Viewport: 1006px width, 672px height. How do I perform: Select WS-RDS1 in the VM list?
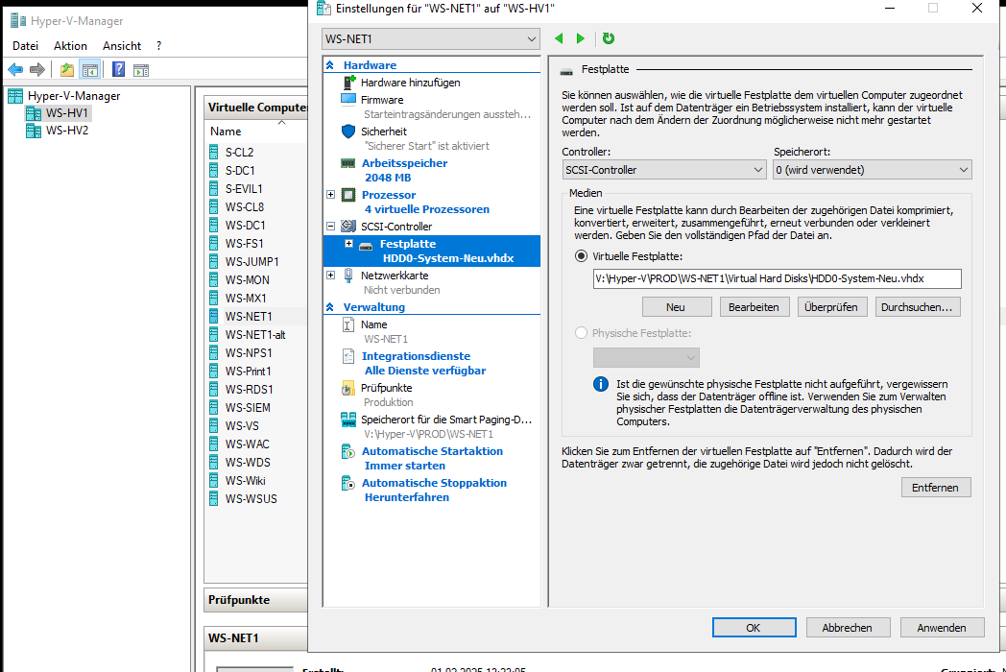249,389
